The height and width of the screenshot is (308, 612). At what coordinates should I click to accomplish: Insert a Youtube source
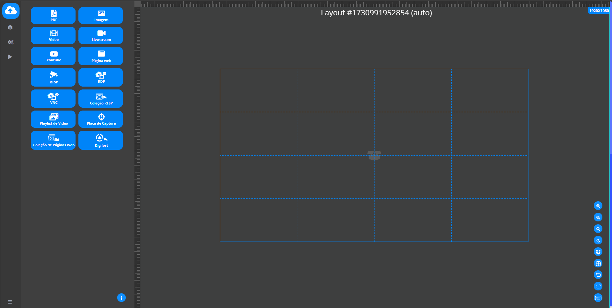(x=53, y=56)
